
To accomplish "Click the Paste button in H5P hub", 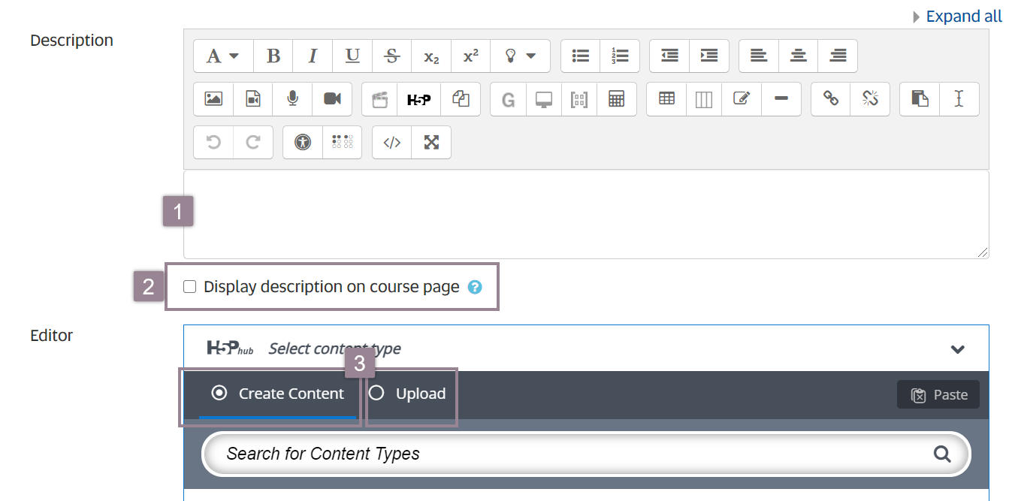I will [x=938, y=395].
